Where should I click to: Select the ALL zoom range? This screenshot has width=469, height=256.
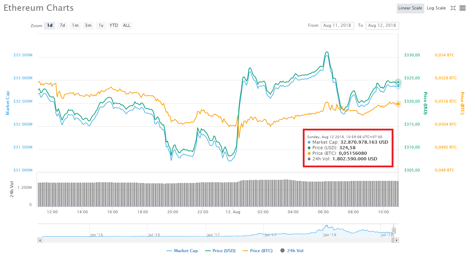126,25
